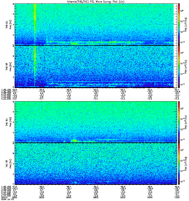Click the '0800' time tick label

click(x=14, y=197)
